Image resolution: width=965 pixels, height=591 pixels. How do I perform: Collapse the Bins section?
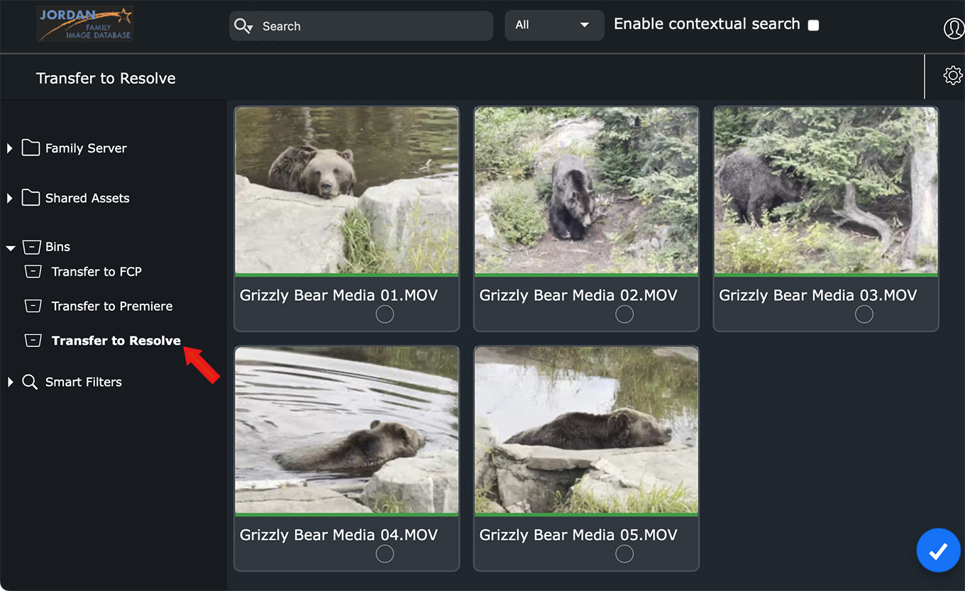tap(11, 248)
